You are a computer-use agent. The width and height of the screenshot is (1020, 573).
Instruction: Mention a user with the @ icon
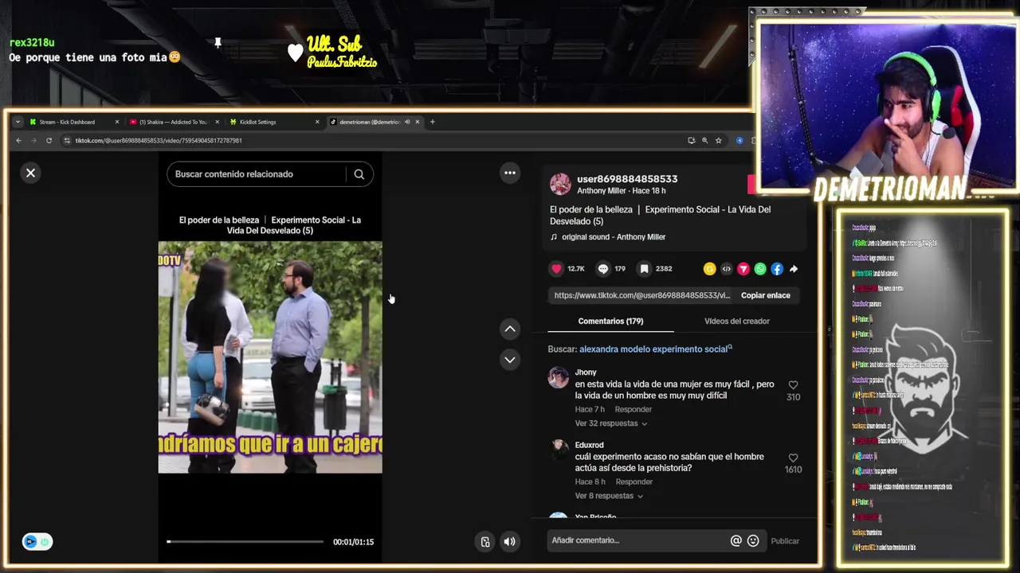pos(736,540)
